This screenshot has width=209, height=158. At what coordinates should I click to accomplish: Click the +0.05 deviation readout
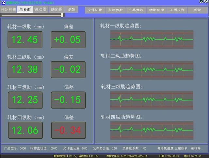68,40
